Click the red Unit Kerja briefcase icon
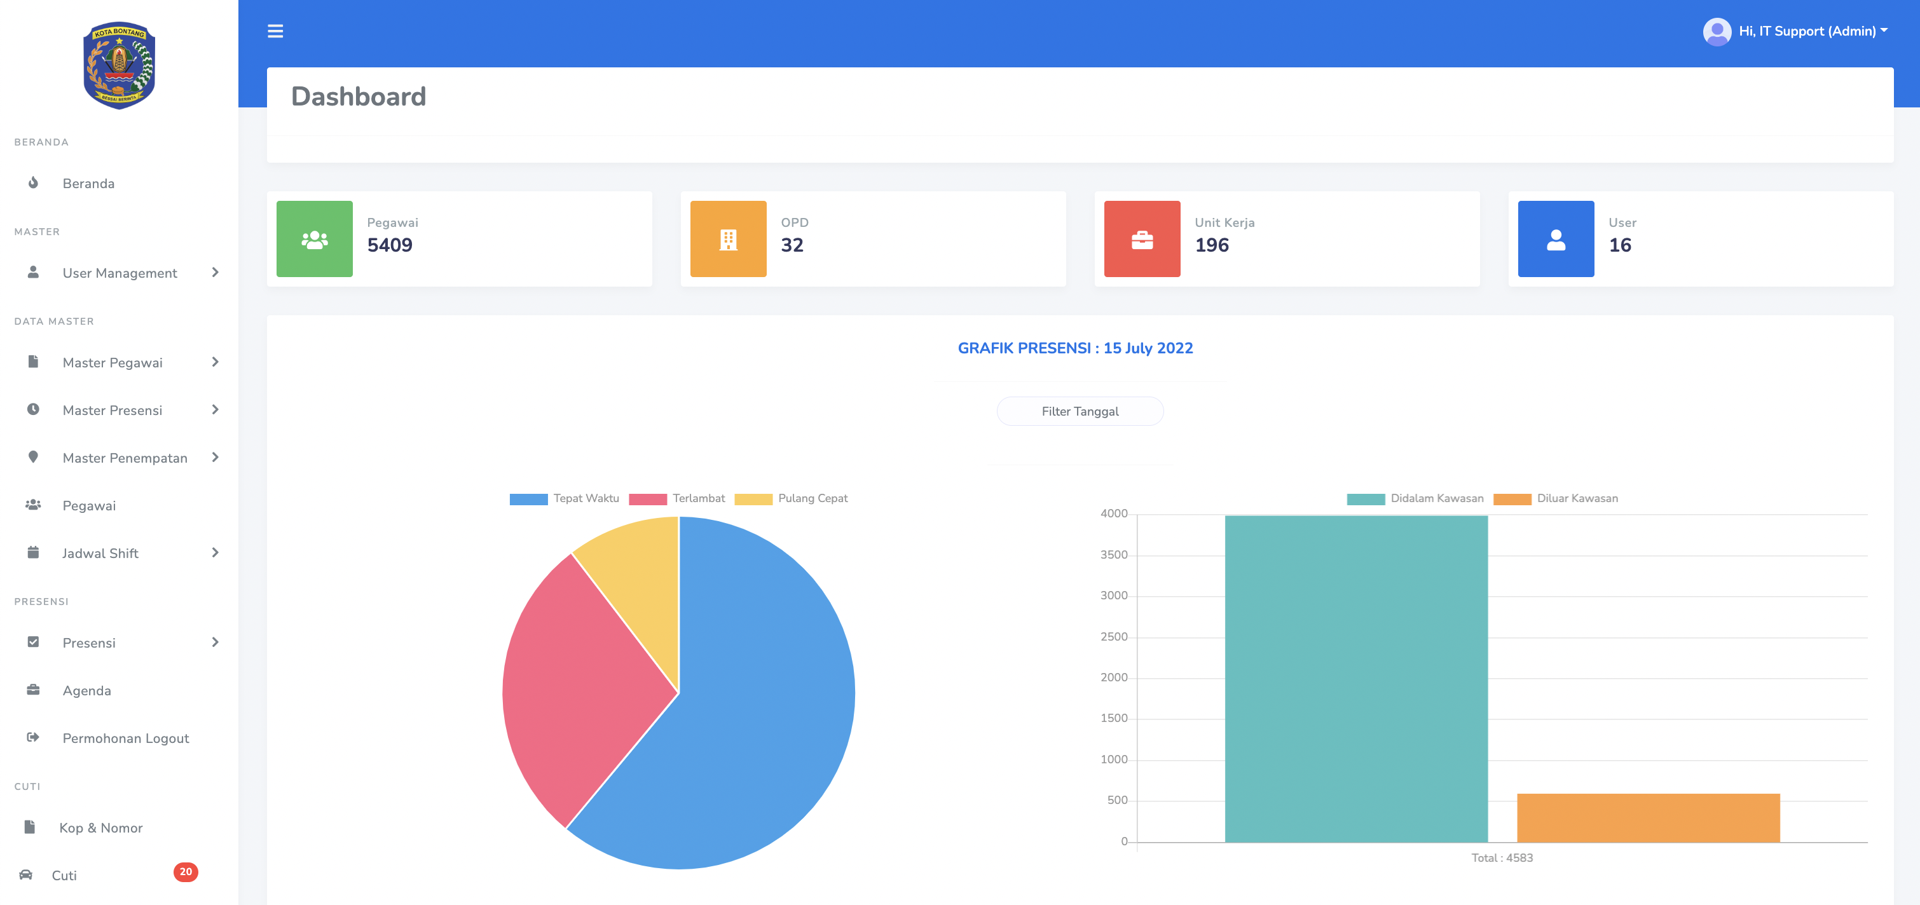 point(1141,239)
